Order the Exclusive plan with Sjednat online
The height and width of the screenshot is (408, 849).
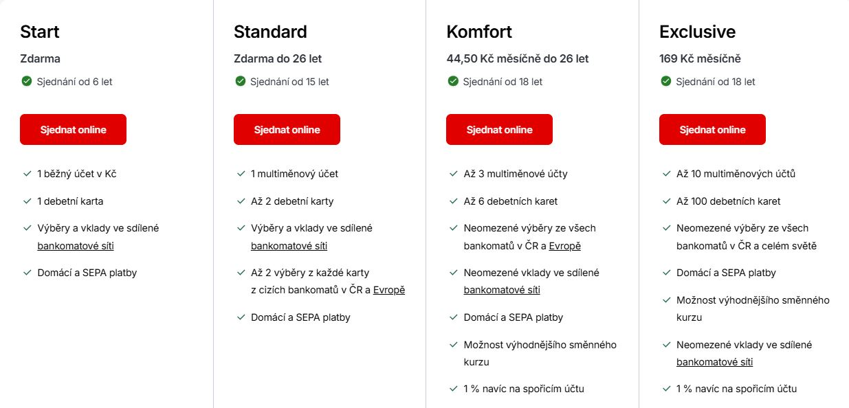tap(712, 129)
